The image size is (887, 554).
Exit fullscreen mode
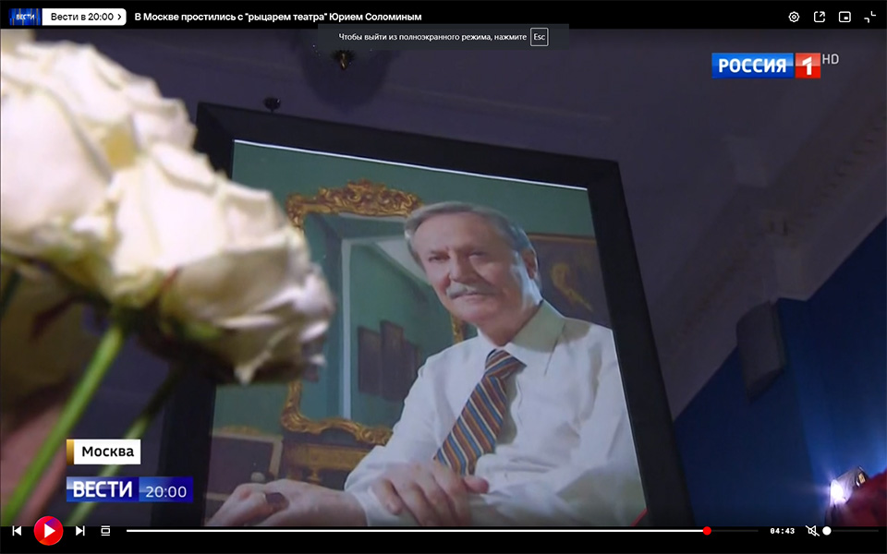click(869, 17)
